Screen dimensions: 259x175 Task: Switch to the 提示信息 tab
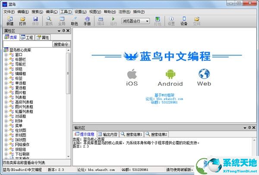pos(85,134)
